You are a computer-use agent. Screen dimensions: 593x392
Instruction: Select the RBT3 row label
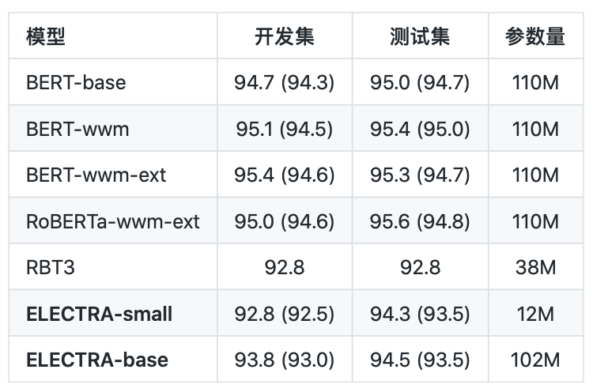point(51,267)
